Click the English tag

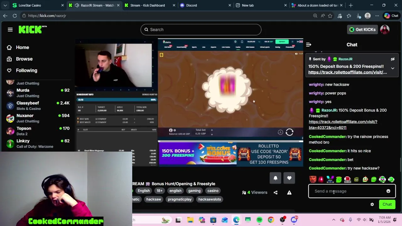coord(144,191)
